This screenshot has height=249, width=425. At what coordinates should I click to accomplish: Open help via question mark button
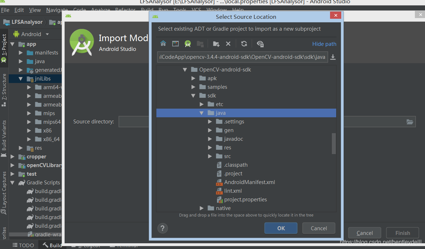click(x=162, y=228)
